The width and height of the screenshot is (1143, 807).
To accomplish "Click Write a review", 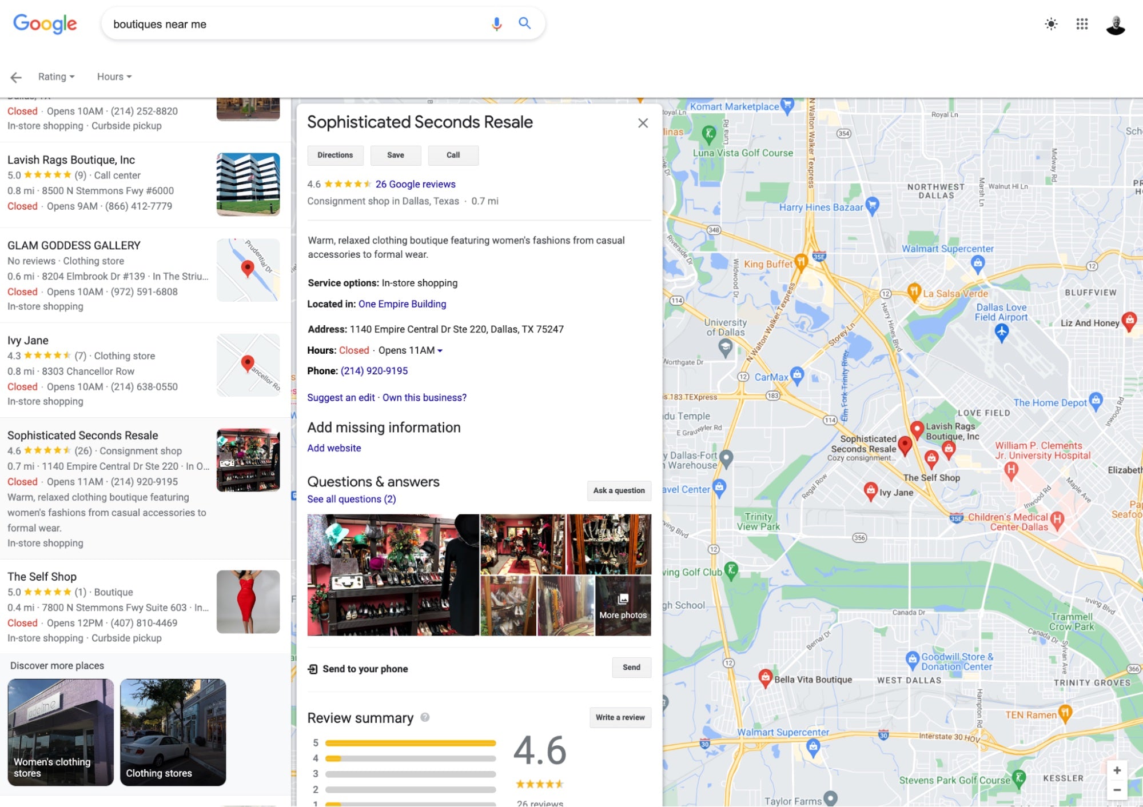I will coord(620,717).
